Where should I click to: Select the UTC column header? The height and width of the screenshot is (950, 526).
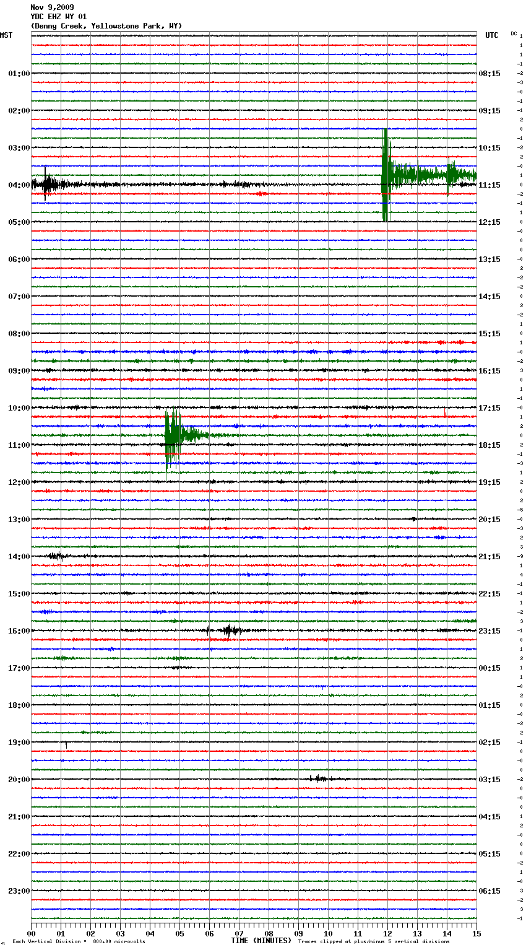492,35
